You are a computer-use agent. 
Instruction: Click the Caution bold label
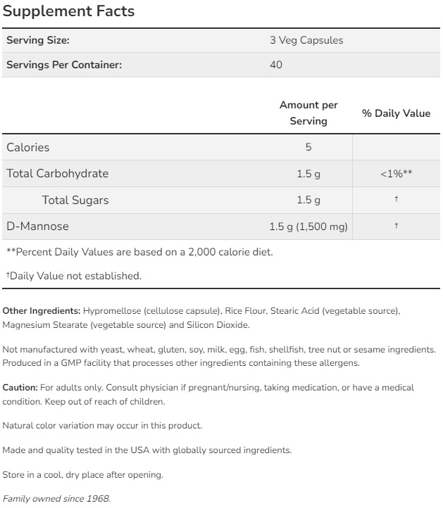[x=20, y=388]
